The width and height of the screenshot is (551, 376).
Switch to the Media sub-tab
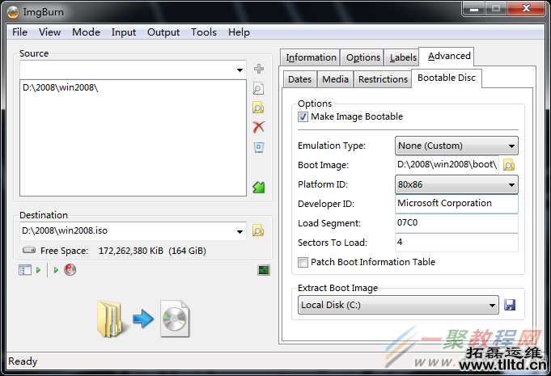point(335,79)
